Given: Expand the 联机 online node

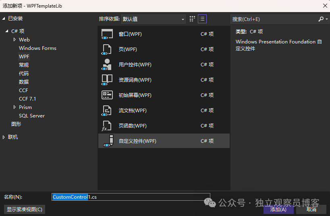Looking at the screenshot, I should tap(4, 137).
